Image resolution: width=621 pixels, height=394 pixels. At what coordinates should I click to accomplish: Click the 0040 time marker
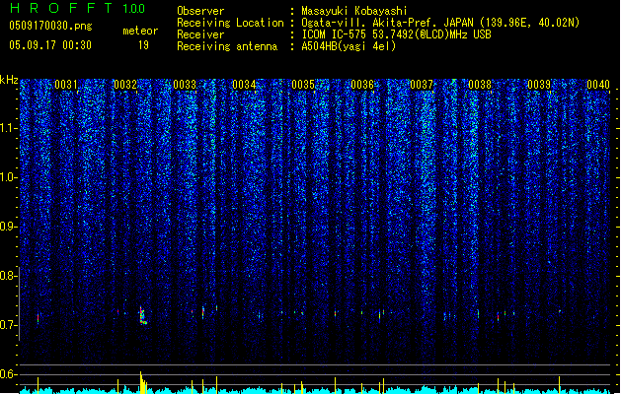click(598, 85)
